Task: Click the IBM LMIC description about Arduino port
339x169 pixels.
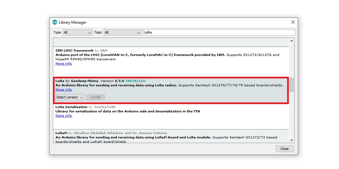Action: click(167, 57)
